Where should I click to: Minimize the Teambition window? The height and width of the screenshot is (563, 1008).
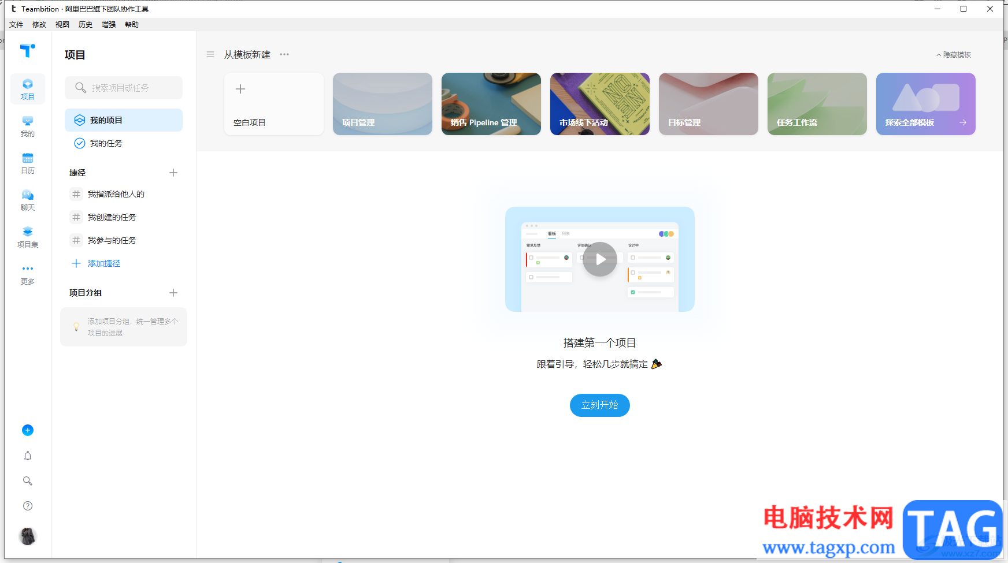tap(937, 9)
